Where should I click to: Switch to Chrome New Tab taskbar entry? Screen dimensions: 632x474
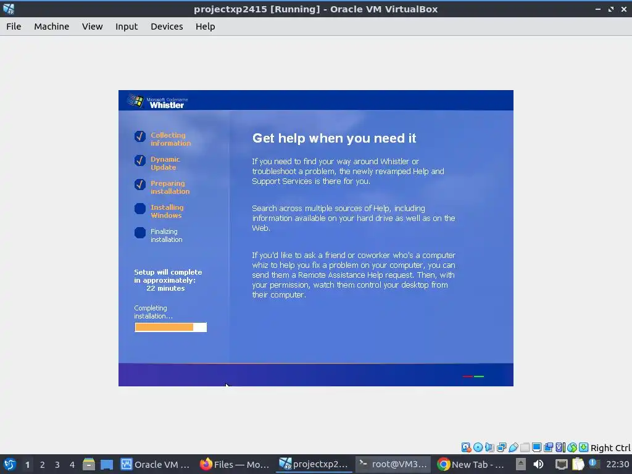tap(471, 464)
